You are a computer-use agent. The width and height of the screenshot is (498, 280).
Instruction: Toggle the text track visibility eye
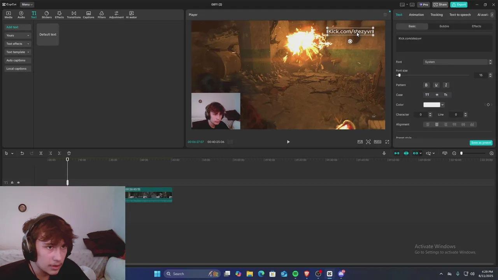pyautogui.click(x=18, y=182)
